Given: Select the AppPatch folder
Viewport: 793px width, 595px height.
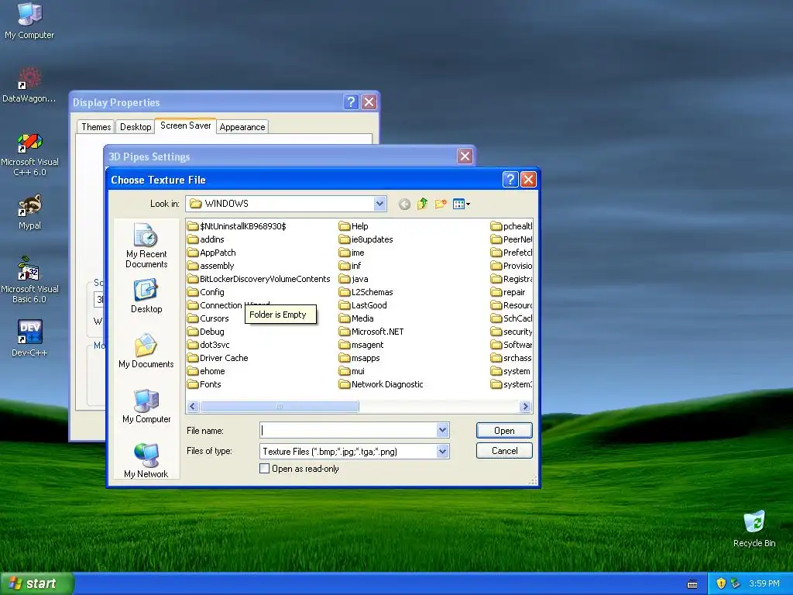Looking at the screenshot, I should [x=211, y=253].
